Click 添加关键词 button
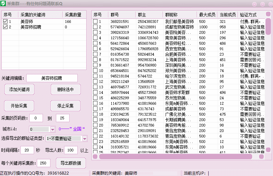This screenshot has height=176, width=273. (x=19, y=89)
